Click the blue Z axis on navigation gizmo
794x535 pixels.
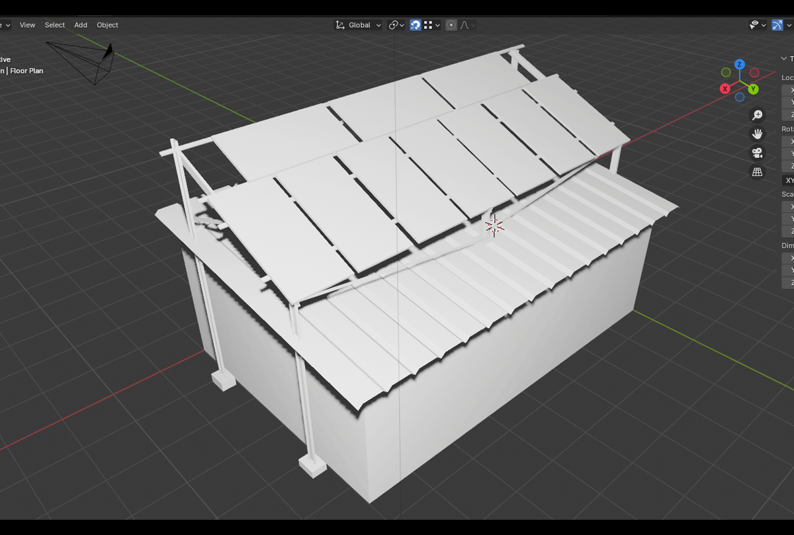(x=740, y=65)
